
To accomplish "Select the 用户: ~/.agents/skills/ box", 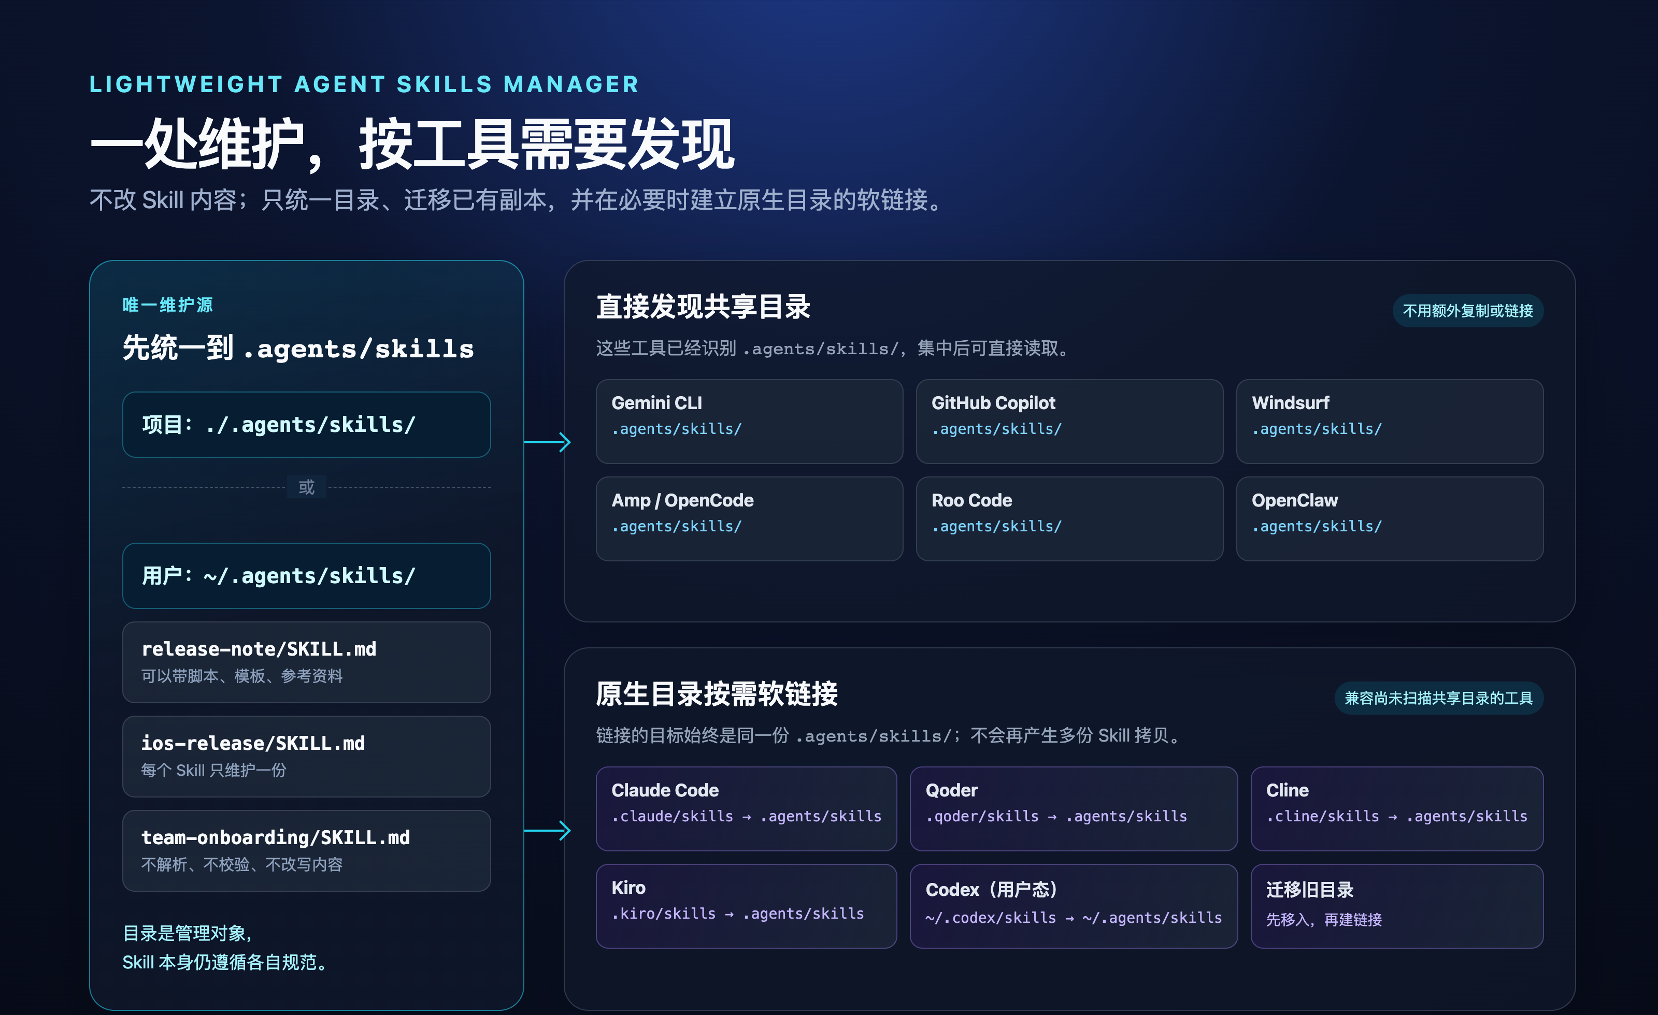I will coord(306,576).
